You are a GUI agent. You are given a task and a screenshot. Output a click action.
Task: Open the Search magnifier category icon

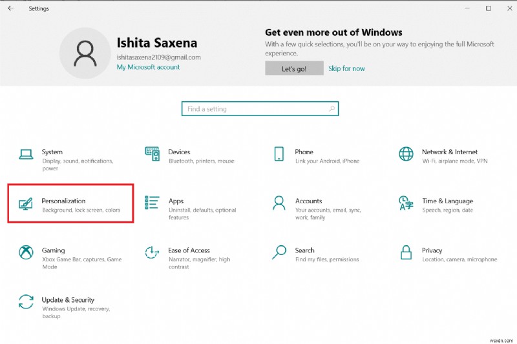coord(279,252)
